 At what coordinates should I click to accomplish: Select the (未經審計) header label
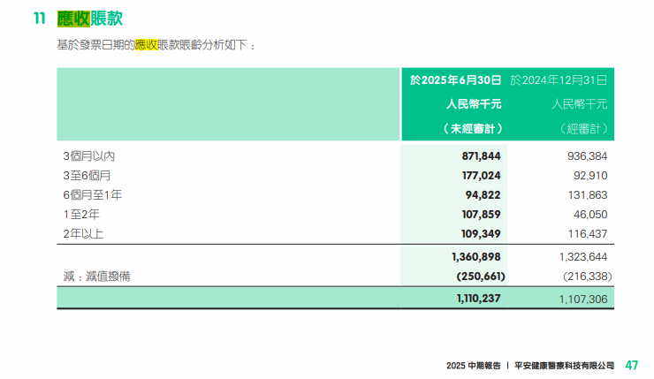(472, 128)
